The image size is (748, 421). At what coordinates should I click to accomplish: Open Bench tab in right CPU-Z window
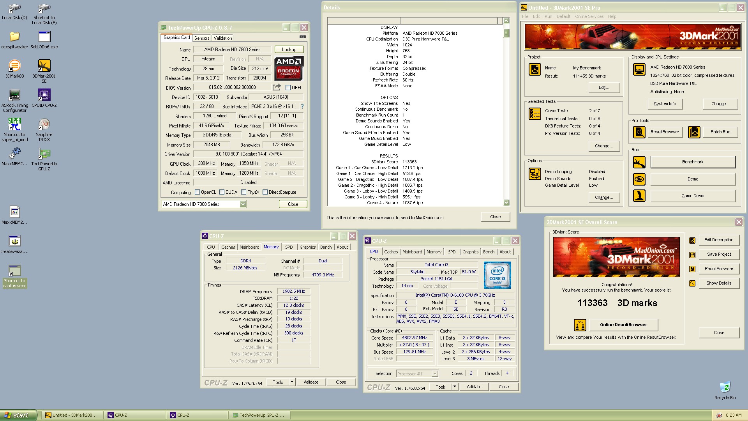click(489, 252)
